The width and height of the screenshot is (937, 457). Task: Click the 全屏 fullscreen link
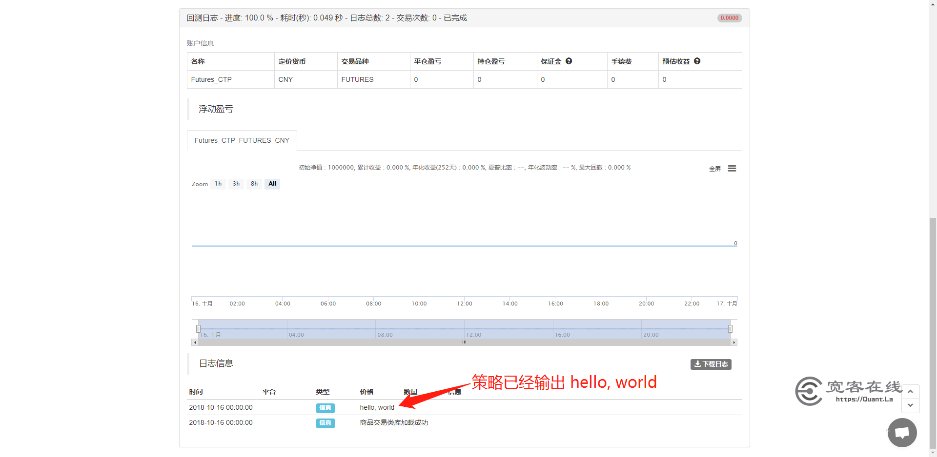(715, 169)
